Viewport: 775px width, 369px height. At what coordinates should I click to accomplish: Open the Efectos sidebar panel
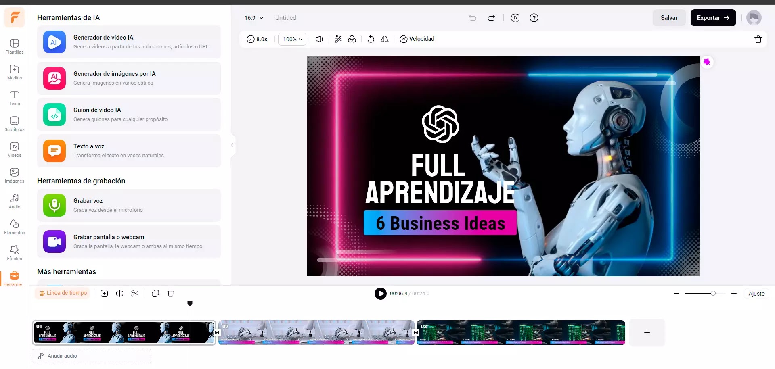15,252
